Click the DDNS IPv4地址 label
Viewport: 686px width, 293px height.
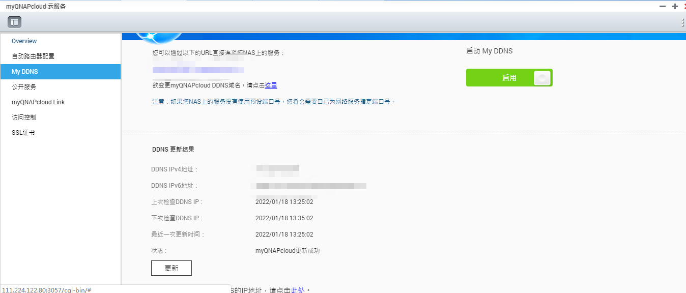point(175,169)
